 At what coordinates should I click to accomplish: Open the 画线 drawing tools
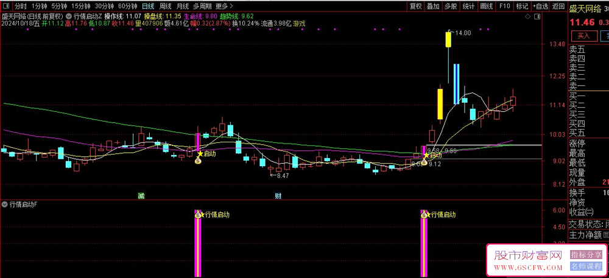pos(486,6)
